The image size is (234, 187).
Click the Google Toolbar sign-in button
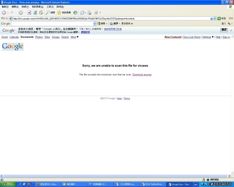click(x=224, y=24)
